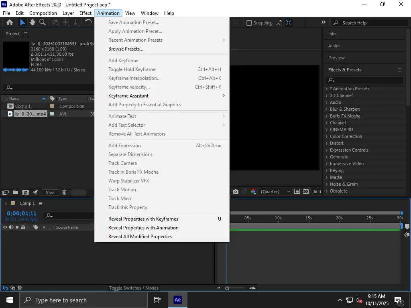Viewport: 411px width, 308px height.
Task: Expand hidden toolbar items with double chevron
Action: point(324,22)
